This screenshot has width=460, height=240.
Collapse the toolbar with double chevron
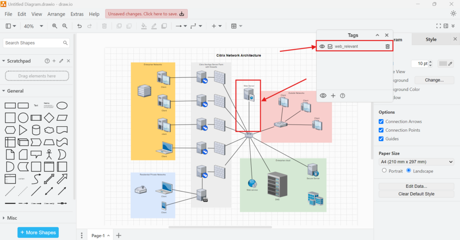[x=453, y=26]
